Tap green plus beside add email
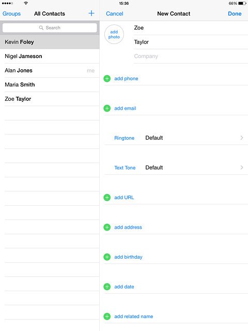 tap(107, 108)
